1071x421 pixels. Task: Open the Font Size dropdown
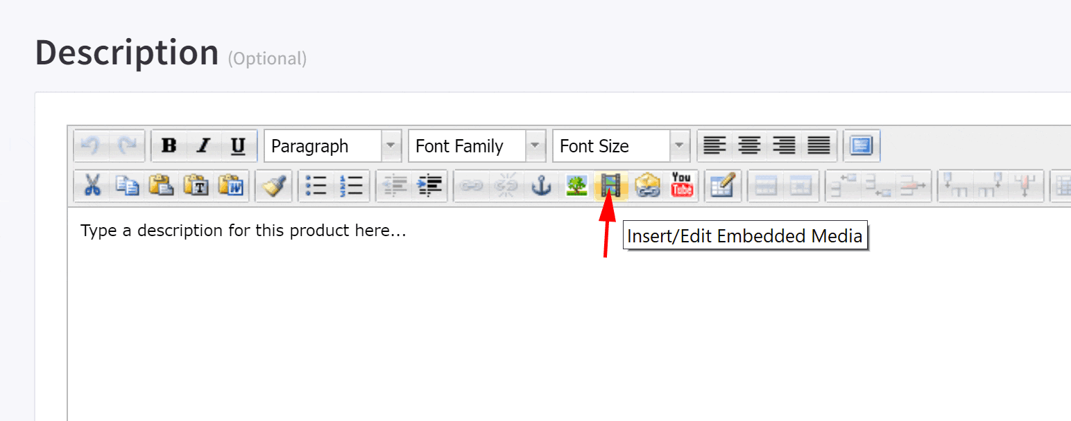(680, 146)
